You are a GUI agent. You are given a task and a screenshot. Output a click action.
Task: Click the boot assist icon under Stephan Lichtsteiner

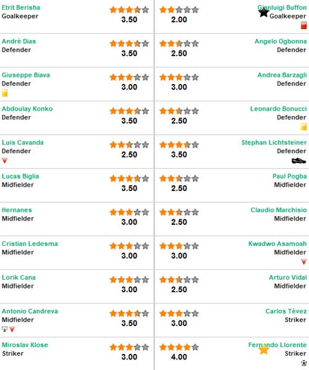point(299,161)
